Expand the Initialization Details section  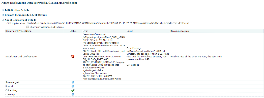[3, 10]
